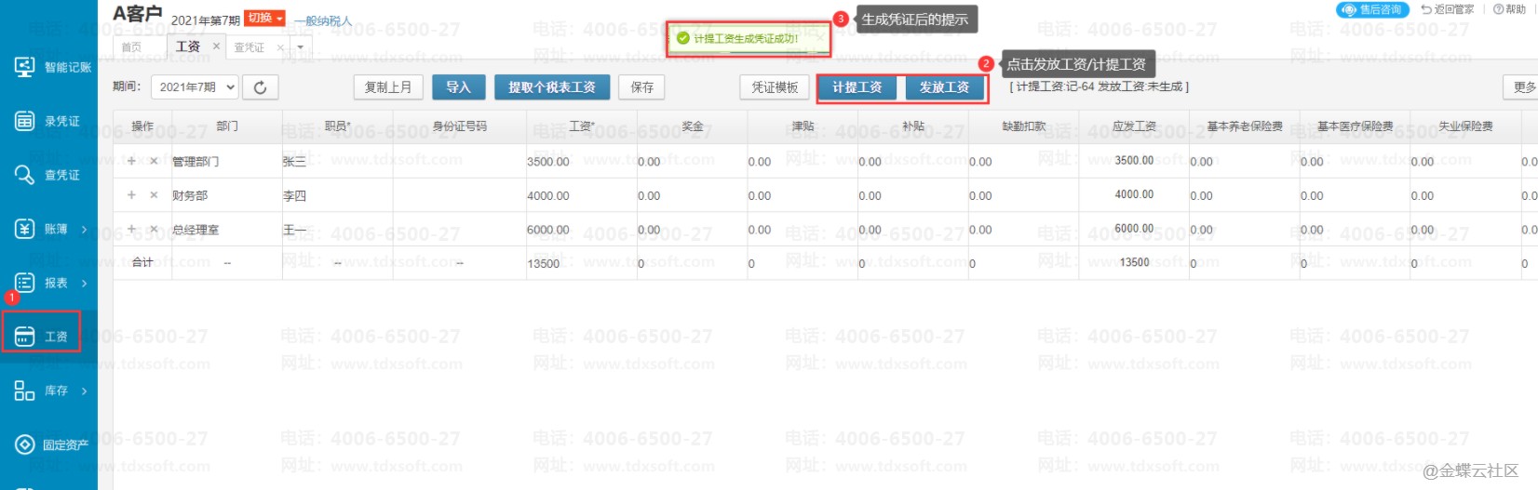The width and height of the screenshot is (1538, 490).
Task: Click the plus icon in 张三's row
Action: (x=131, y=161)
